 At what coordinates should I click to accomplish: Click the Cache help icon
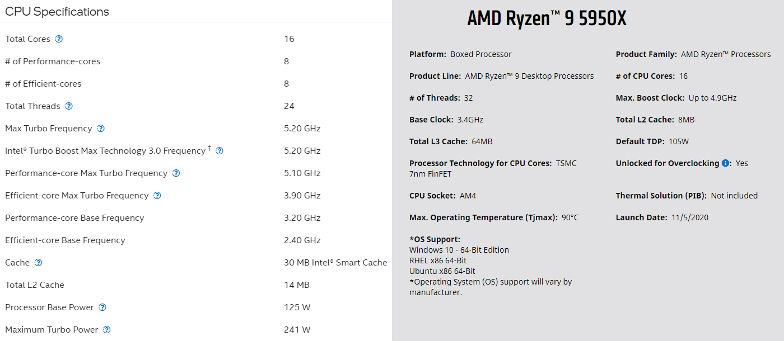[39, 263]
